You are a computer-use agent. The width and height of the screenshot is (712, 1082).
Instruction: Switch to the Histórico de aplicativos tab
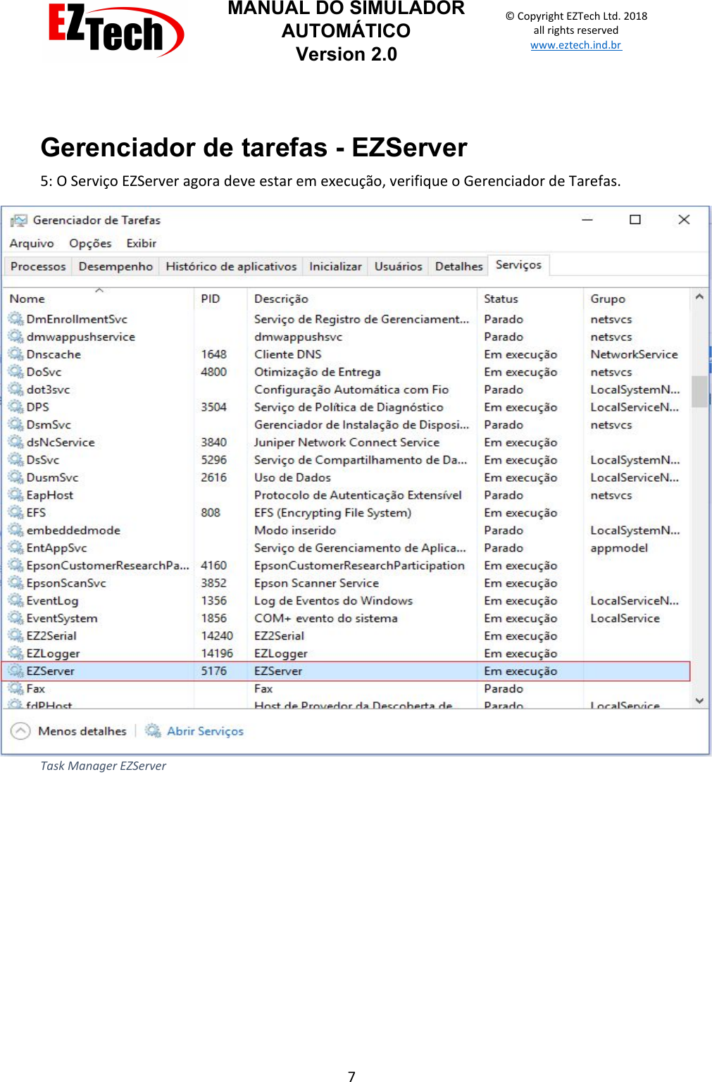tap(231, 266)
